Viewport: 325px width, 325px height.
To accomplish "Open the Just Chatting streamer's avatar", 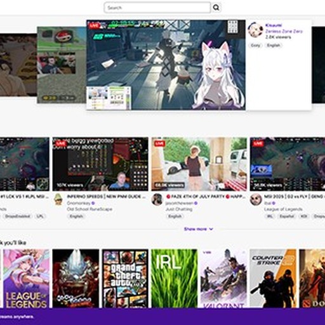I will [x=157, y=199].
